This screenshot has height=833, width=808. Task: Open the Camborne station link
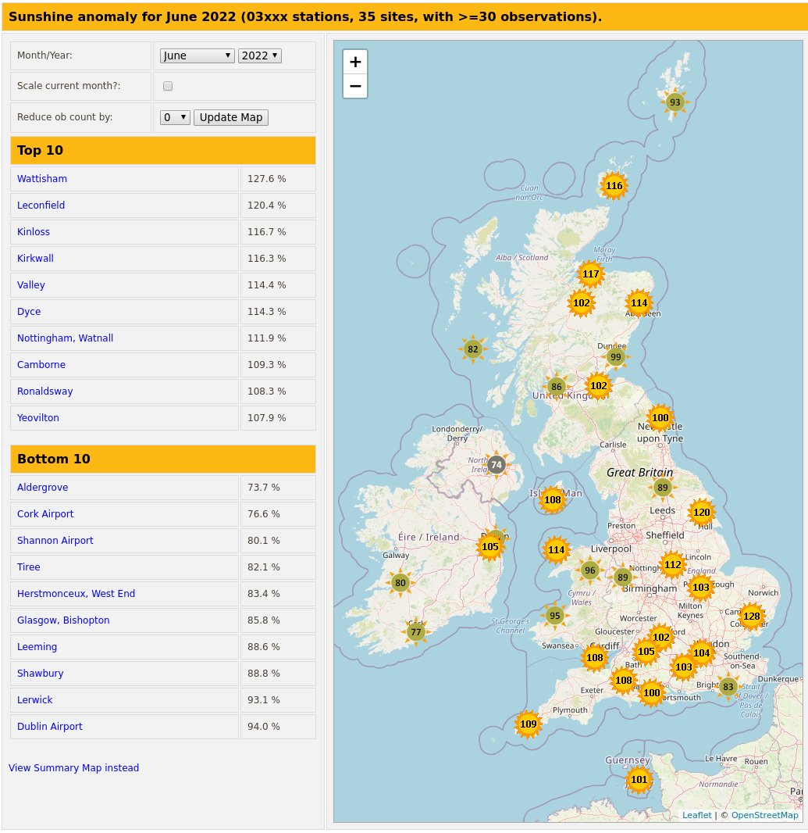pyautogui.click(x=41, y=364)
